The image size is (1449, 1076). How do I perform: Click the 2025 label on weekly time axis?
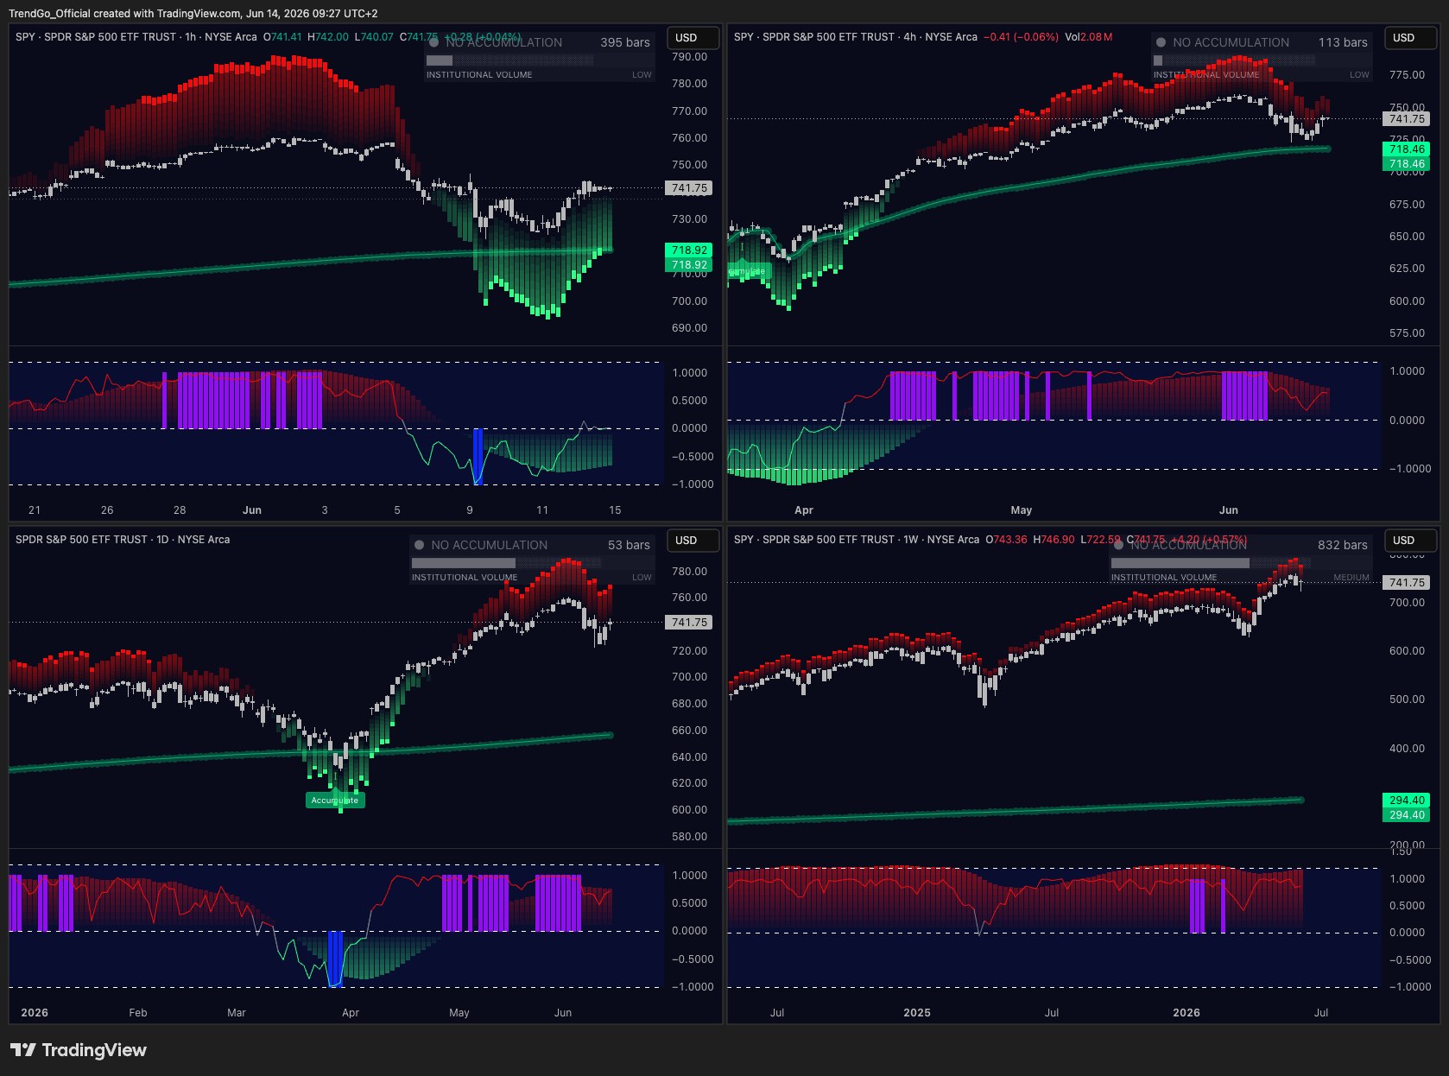pos(917,1013)
